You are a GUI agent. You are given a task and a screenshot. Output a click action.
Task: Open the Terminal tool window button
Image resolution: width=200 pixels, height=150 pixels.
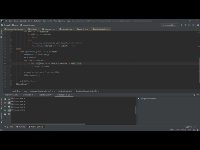coord(21,127)
